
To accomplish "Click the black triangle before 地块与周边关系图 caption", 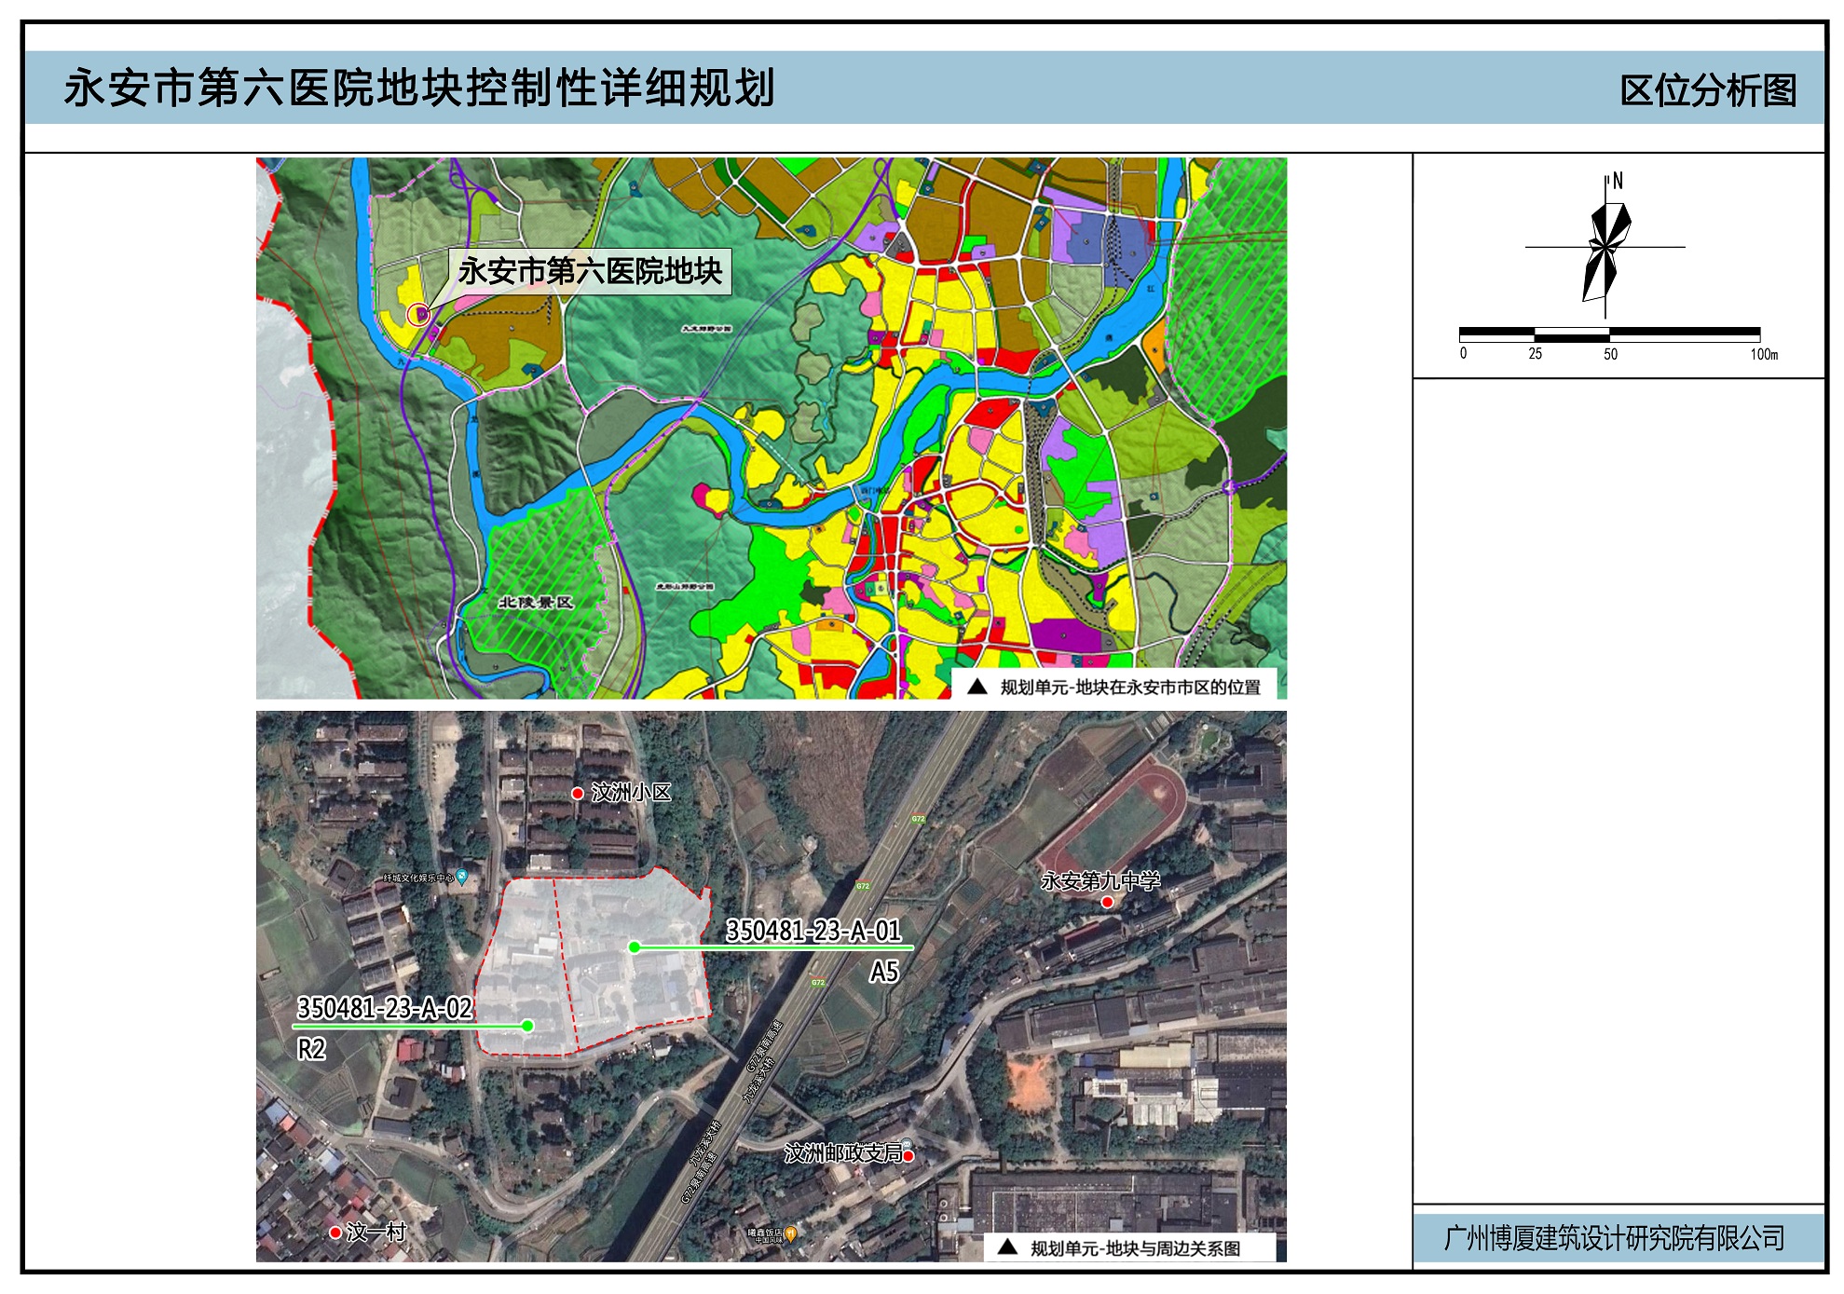I will click(1007, 1247).
